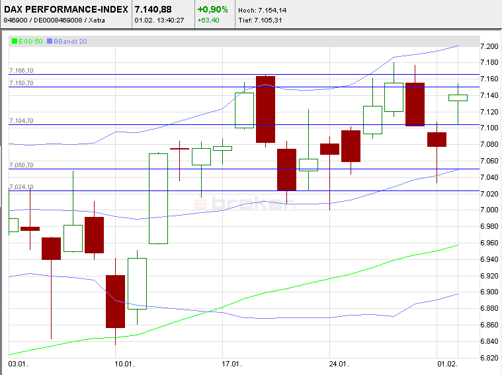Click the +63,40 point change value
This screenshot has width=502, height=375.
208,21
